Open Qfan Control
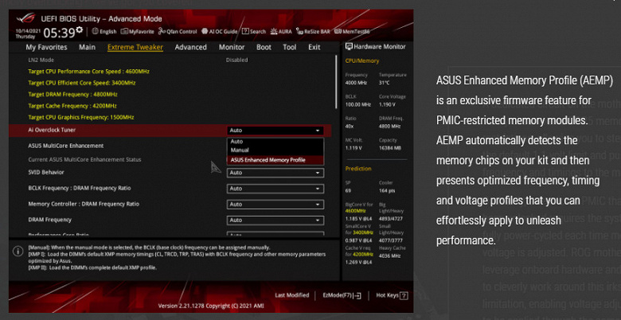The height and width of the screenshot is (320, 621). pyautogui.click(x=177, y=31)
